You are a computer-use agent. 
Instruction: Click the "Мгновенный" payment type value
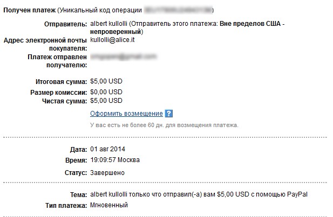pyautogui.click(x=109, y=205)
